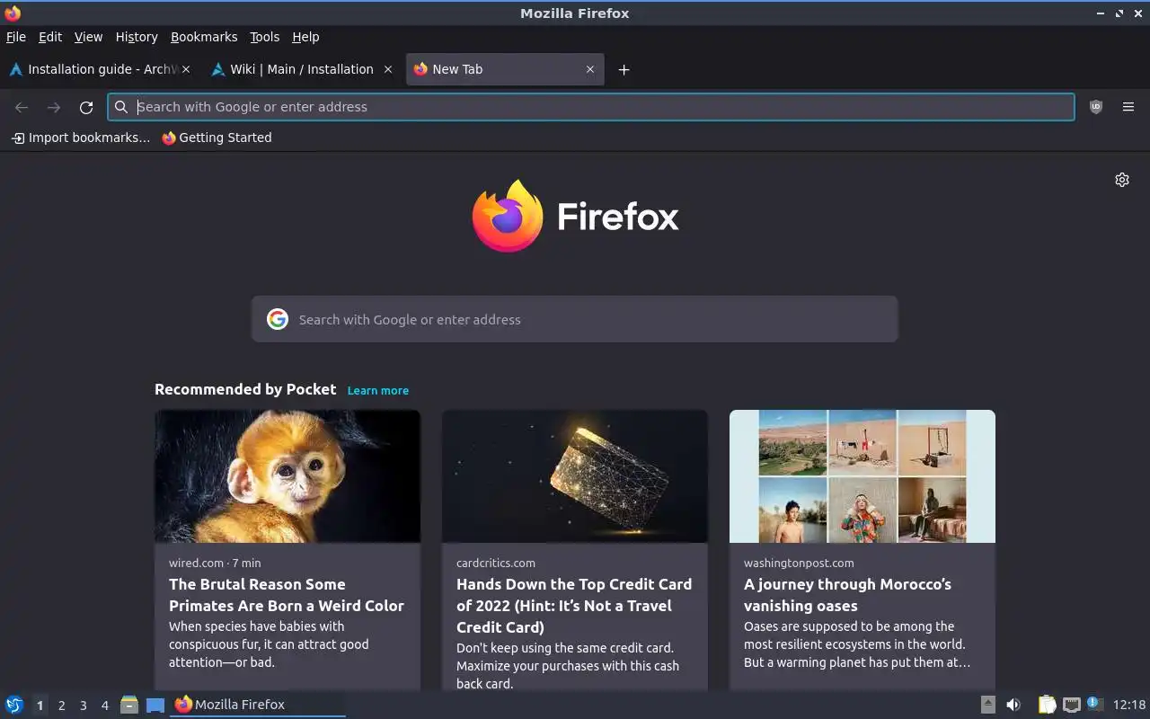Open new tab personalize gear icon
Image resolution: width=1150 pixels, height=719 pixels.
pos(1122,180)
